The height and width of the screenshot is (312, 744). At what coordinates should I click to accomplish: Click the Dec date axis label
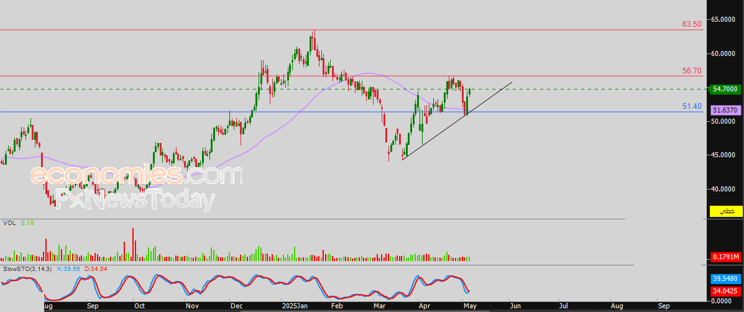[236, 306]
